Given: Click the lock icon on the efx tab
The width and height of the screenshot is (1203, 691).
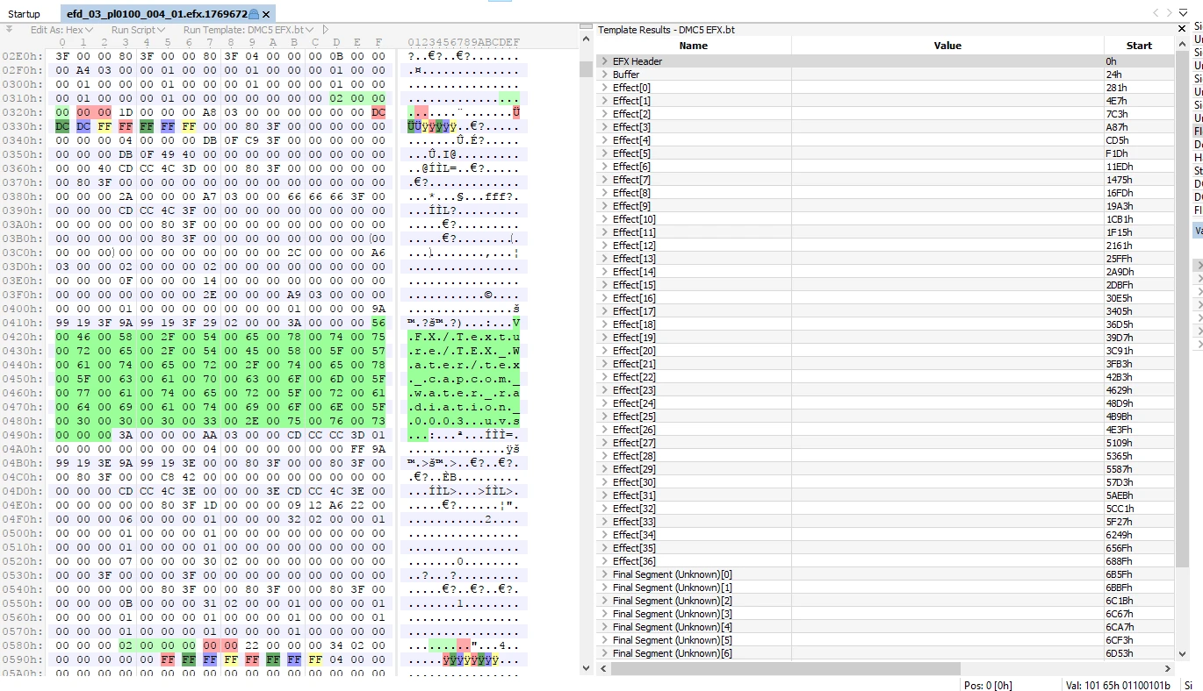Looking at the screenshot, I should point(255,14).
